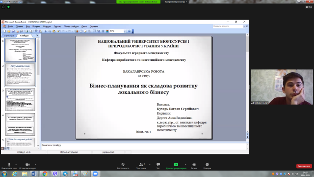Click the Print toolbar icon

(x=26, y=31)
